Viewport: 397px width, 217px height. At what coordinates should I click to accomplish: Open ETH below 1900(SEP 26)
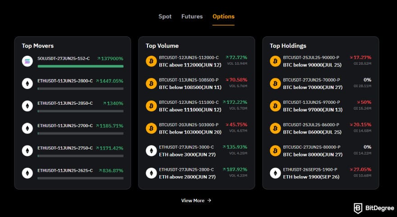(311, 177)
